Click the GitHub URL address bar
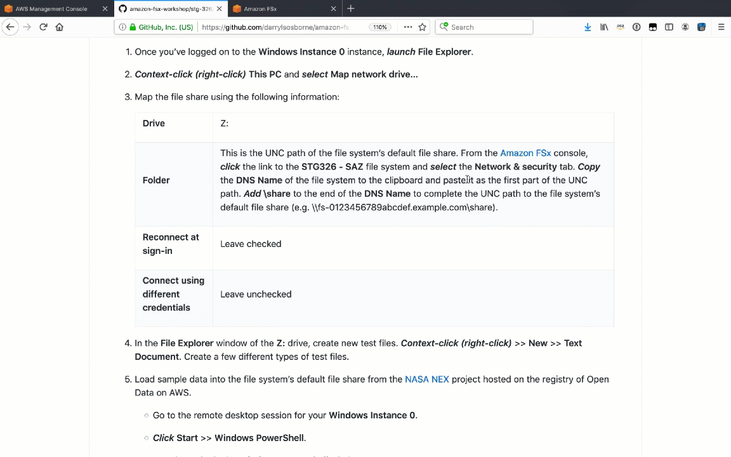Viewport: 731px width, 457px height. (275, 27)
